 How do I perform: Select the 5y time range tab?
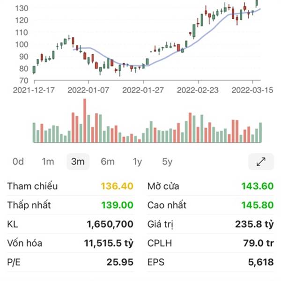pos(167,162)
